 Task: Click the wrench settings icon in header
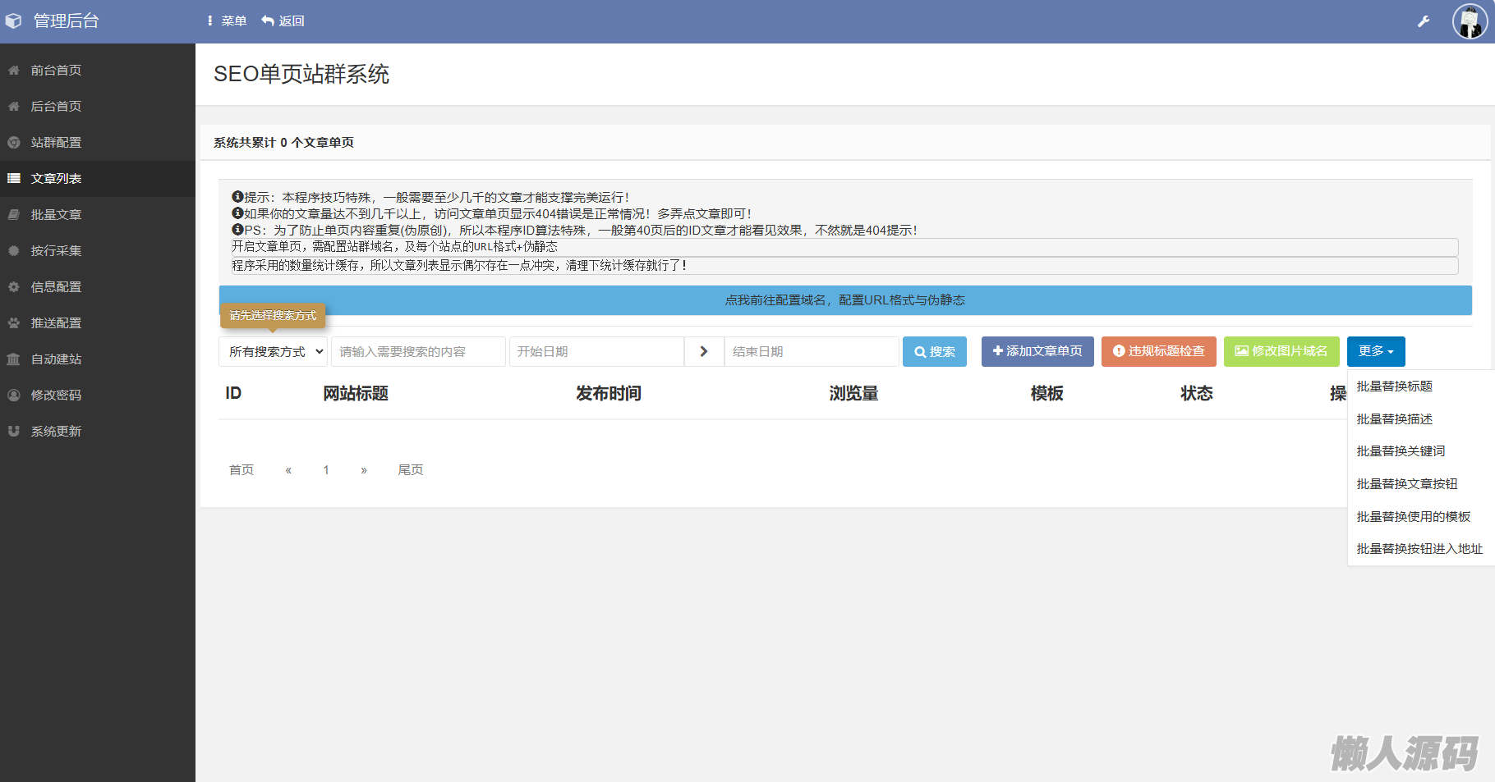(x=1424, y=21)
